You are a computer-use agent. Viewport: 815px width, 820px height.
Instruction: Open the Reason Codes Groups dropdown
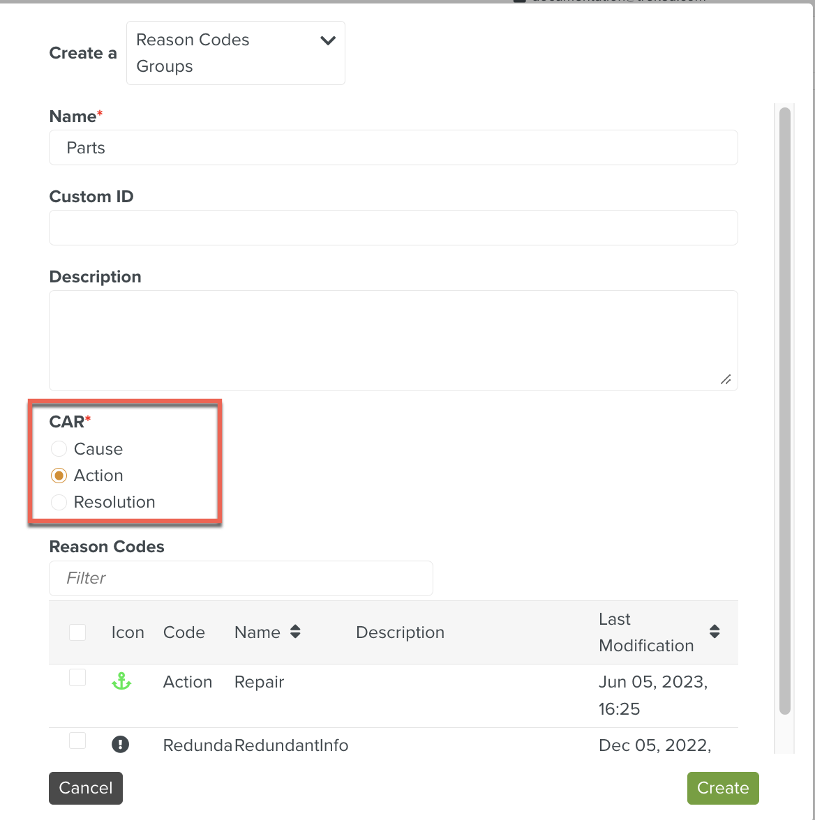tap(235, 53)
